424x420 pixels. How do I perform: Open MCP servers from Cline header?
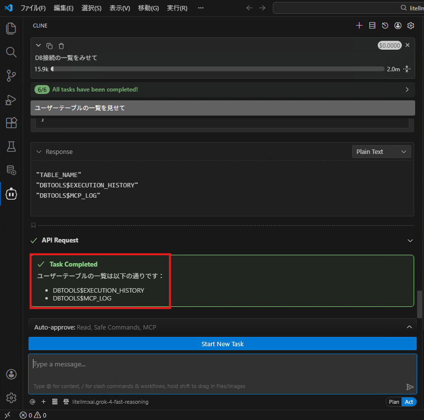372,26
